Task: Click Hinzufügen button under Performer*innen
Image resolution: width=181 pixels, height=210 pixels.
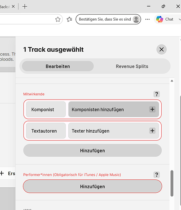Action: pyautogui.click(x=93, y=186)
